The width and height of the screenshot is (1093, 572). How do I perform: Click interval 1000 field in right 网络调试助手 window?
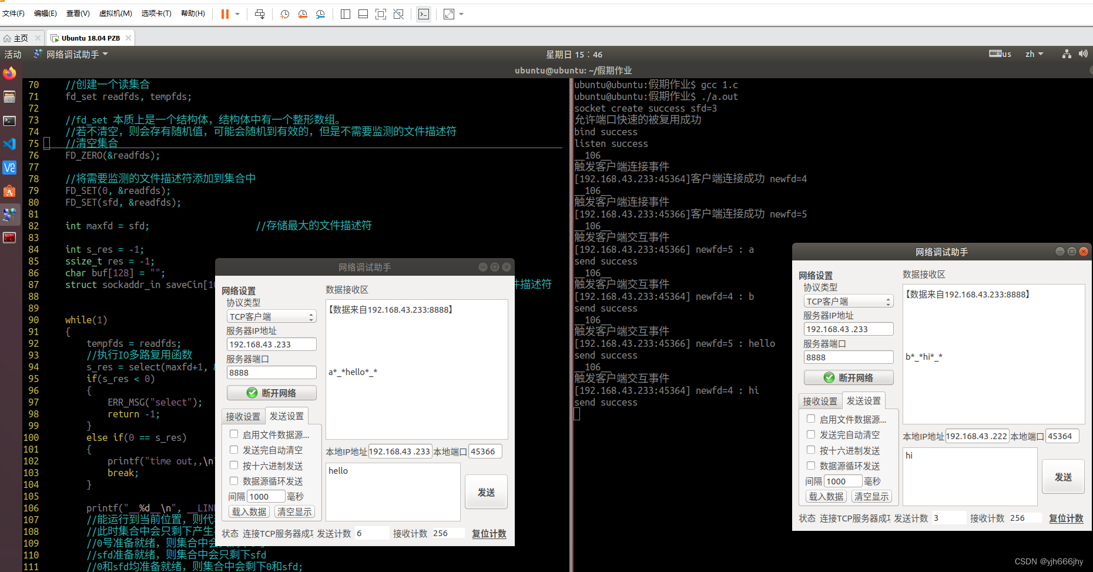(843, 481)
